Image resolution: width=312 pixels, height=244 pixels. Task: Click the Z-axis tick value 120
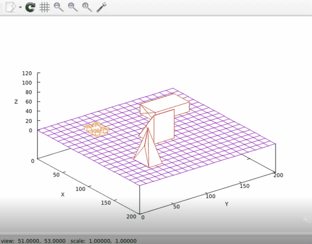click(x=27, y=73)
